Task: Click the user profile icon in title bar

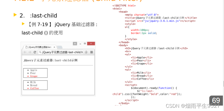Action: 75,44
